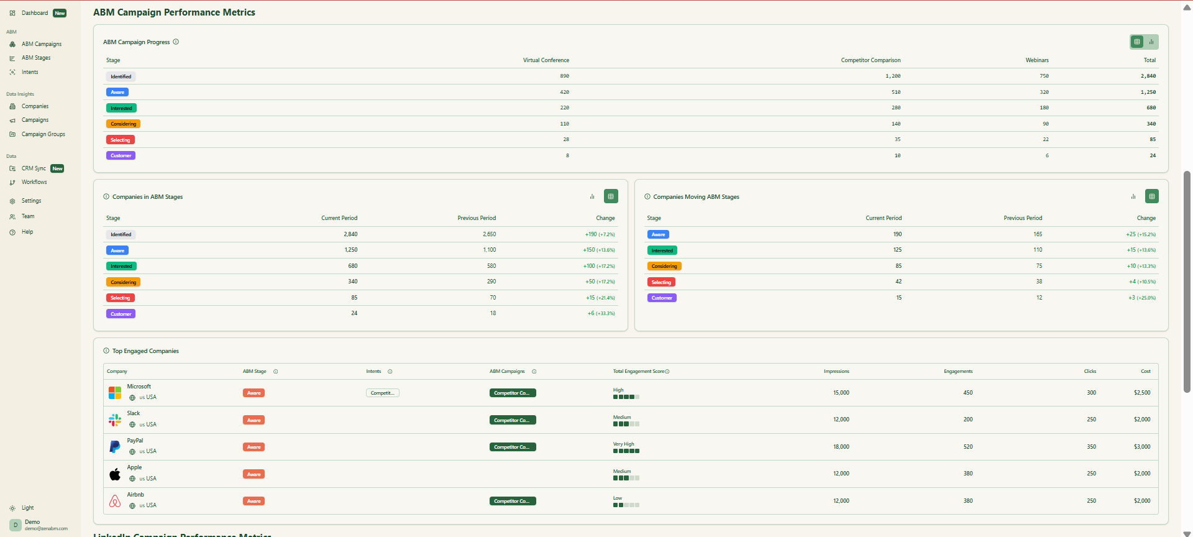Switch ABM Campaign Progress to chart view

tap(1151, 42)
